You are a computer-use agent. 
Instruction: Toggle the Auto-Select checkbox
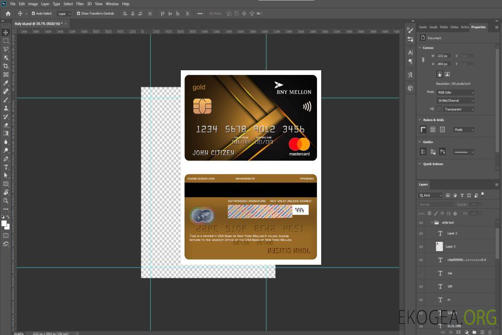[x=33, y=13]
